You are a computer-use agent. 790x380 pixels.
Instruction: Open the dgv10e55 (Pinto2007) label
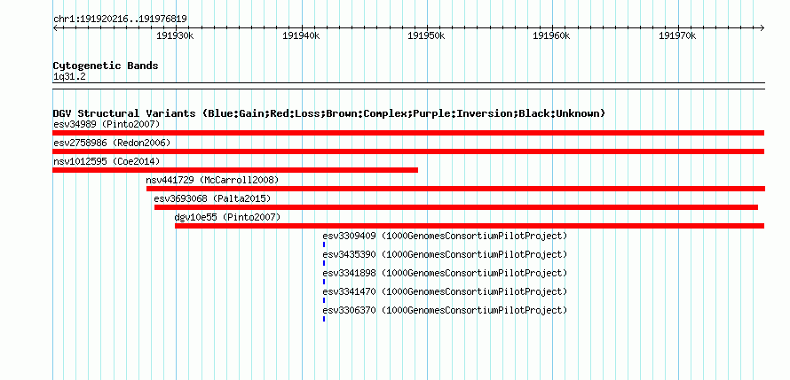point(227,217)
